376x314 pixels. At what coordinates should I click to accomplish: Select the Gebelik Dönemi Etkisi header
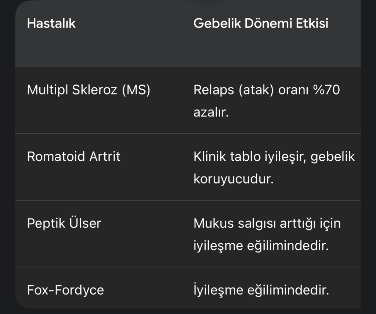(261, 24)
